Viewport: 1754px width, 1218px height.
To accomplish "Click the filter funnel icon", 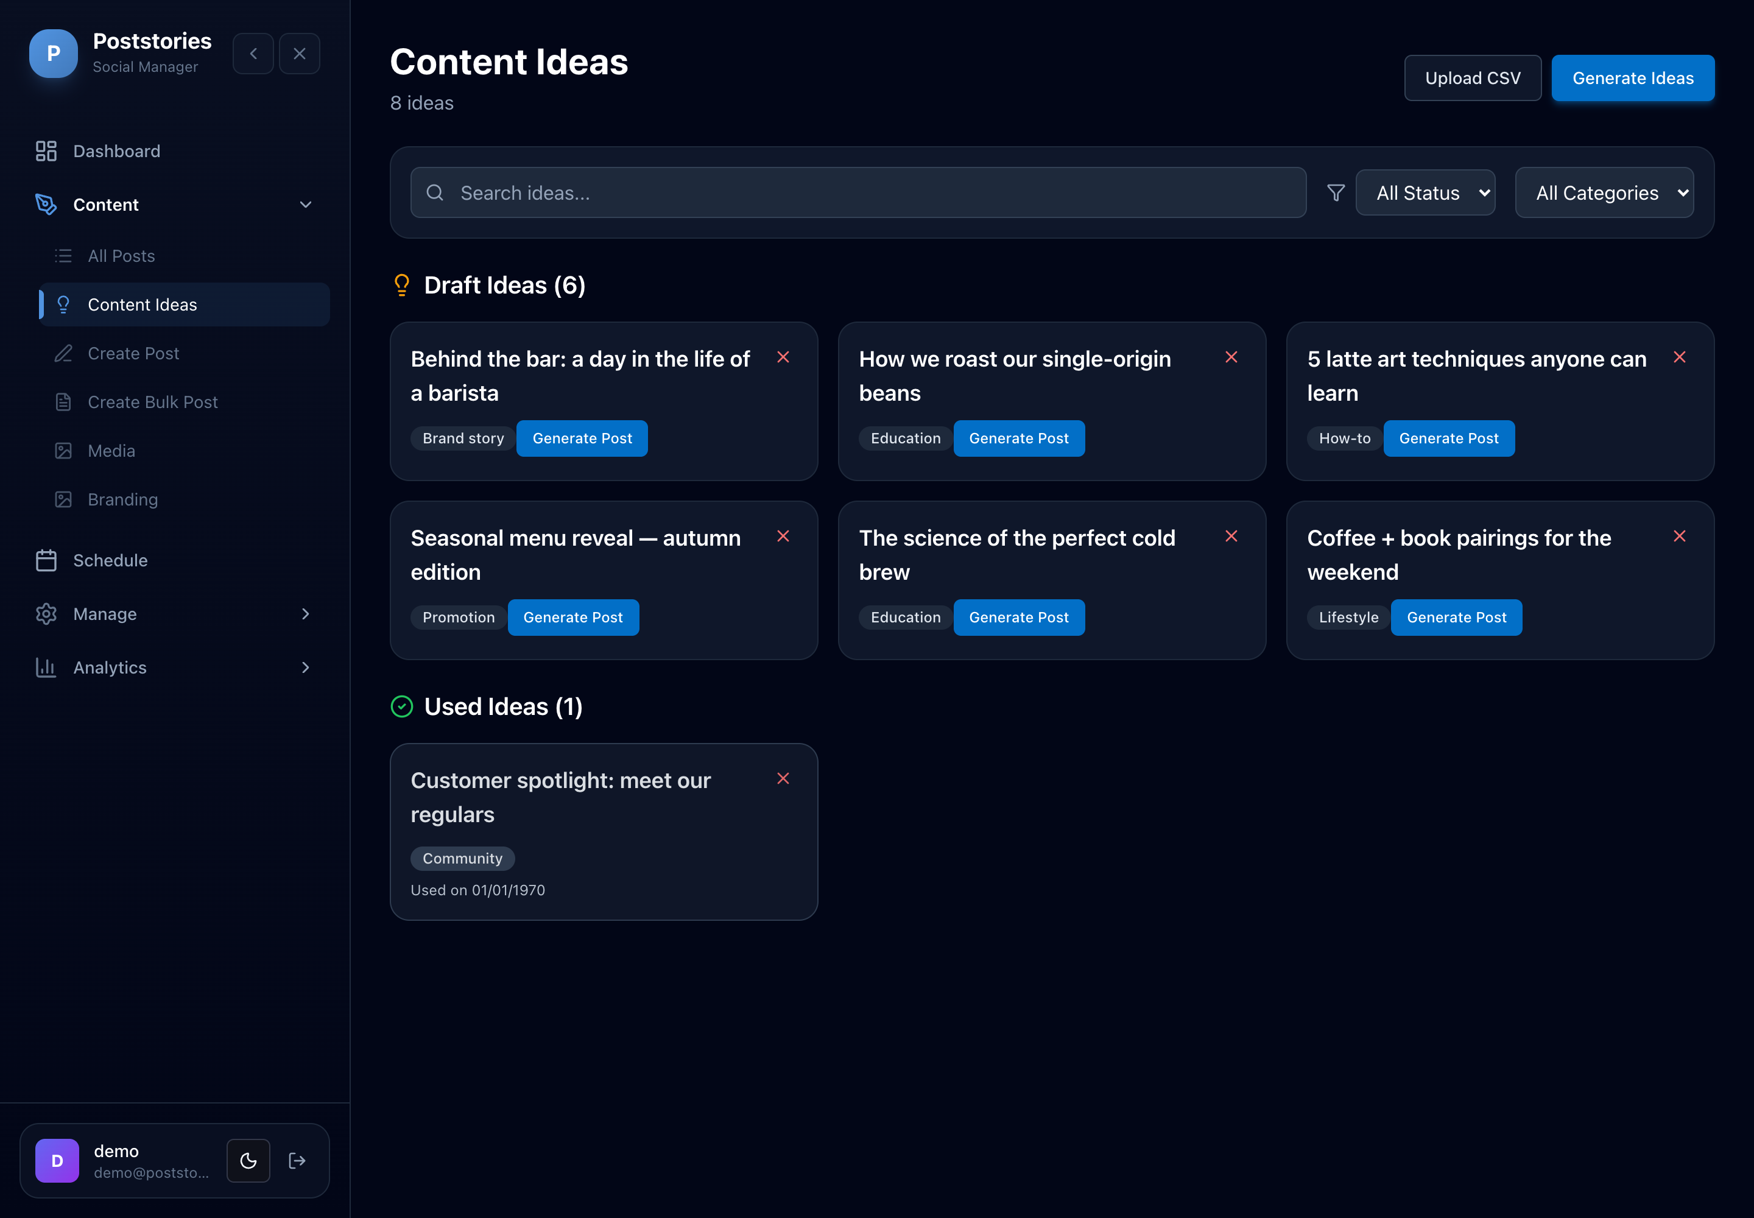I will [1336, 193].
